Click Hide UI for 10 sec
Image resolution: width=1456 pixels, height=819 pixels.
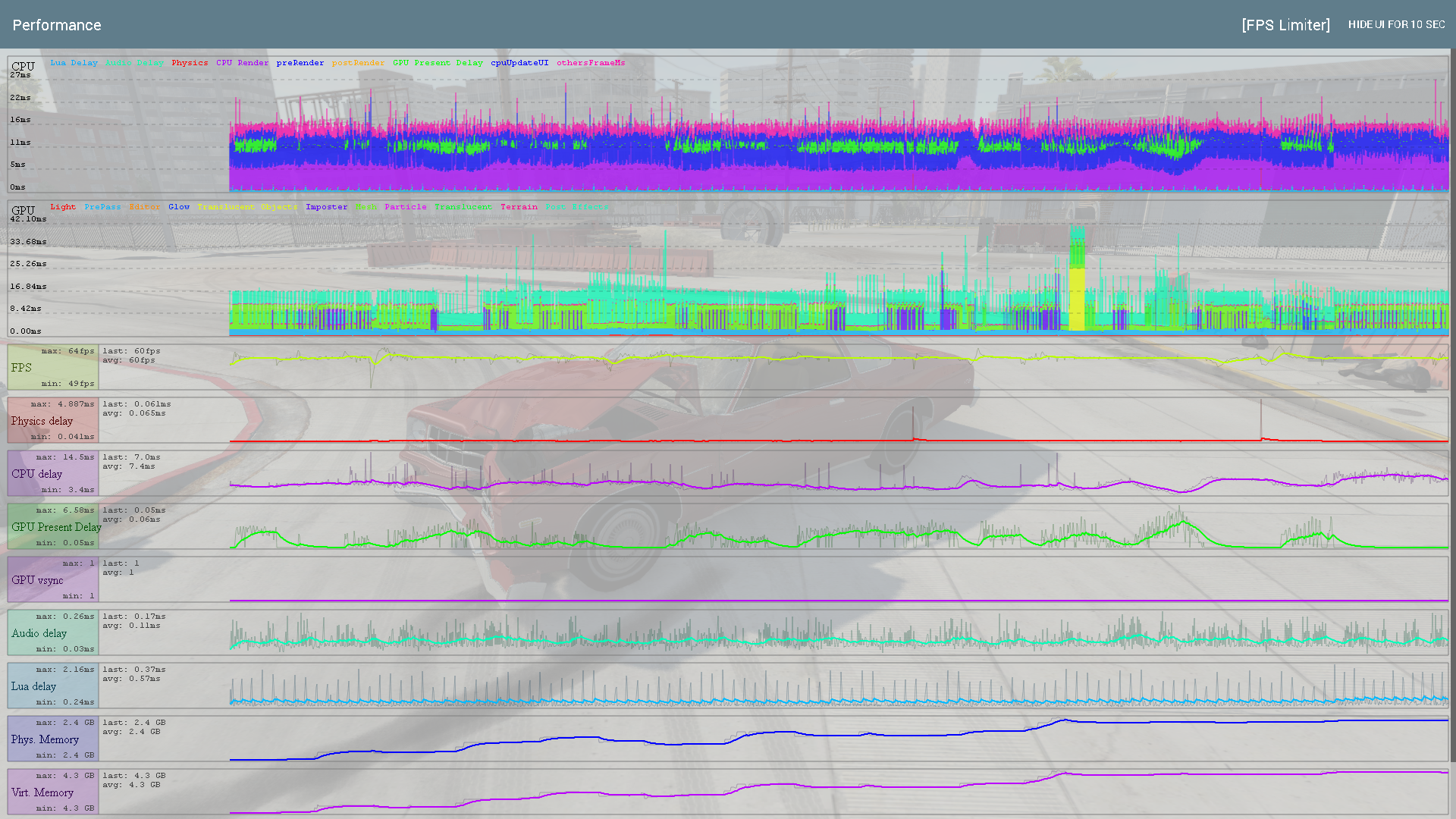[x=1396, y=25]
